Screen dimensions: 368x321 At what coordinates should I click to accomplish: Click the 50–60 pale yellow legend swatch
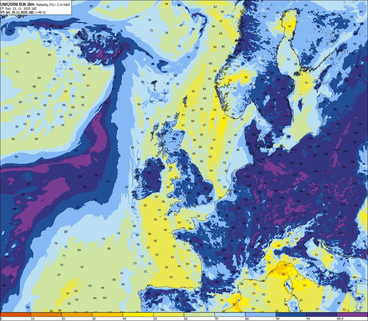168,314
